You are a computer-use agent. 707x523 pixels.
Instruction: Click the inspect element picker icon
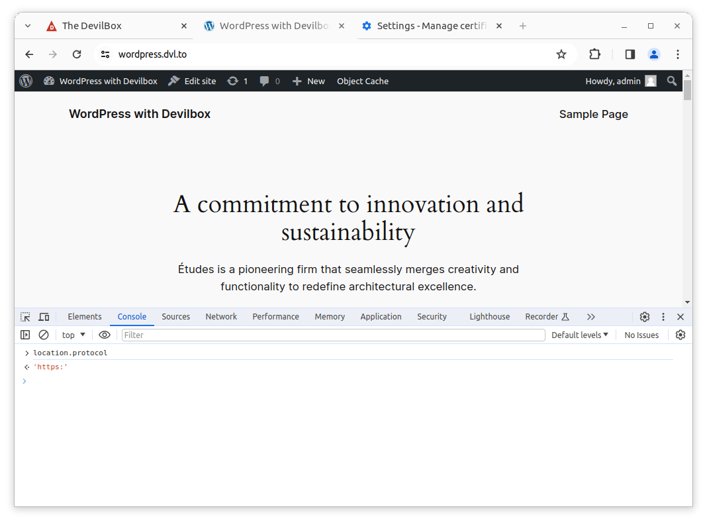coord(25,317)
